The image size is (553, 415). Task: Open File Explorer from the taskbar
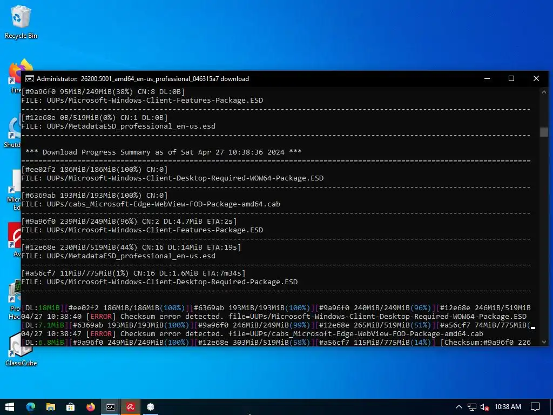pyautogui.click(x=51, y=407)
